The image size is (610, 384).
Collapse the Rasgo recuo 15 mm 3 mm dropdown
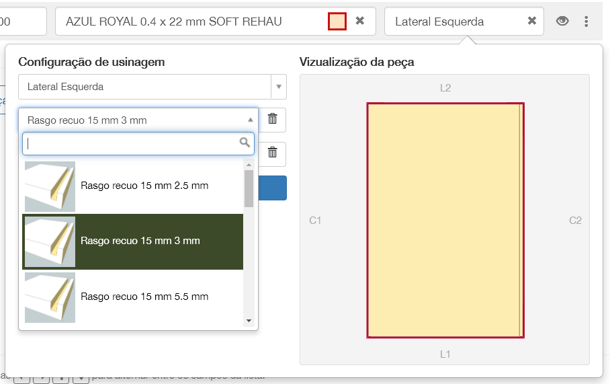[251, 120]
